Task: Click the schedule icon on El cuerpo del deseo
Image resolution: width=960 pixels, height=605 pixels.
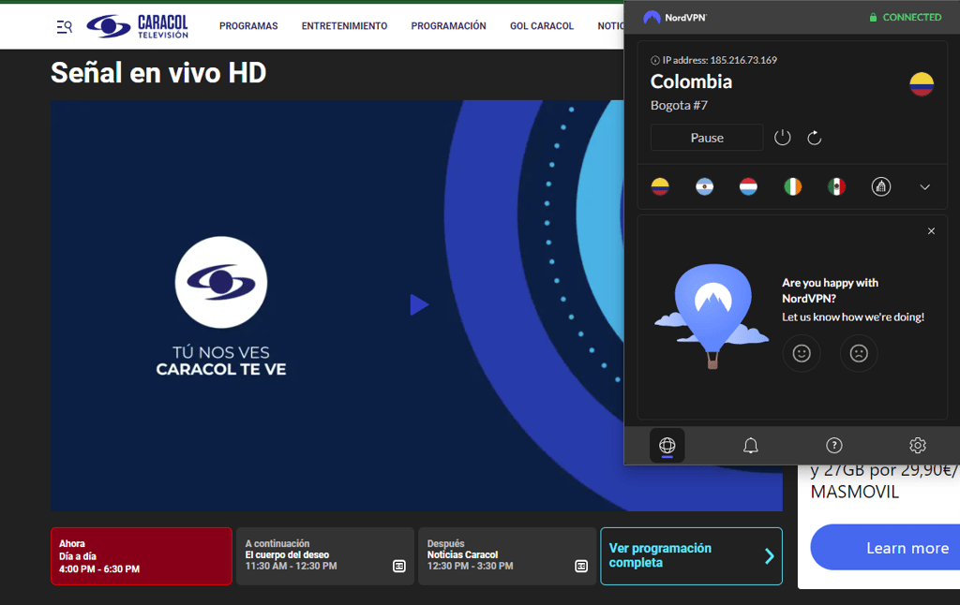Action: click(x=399, y=567)
